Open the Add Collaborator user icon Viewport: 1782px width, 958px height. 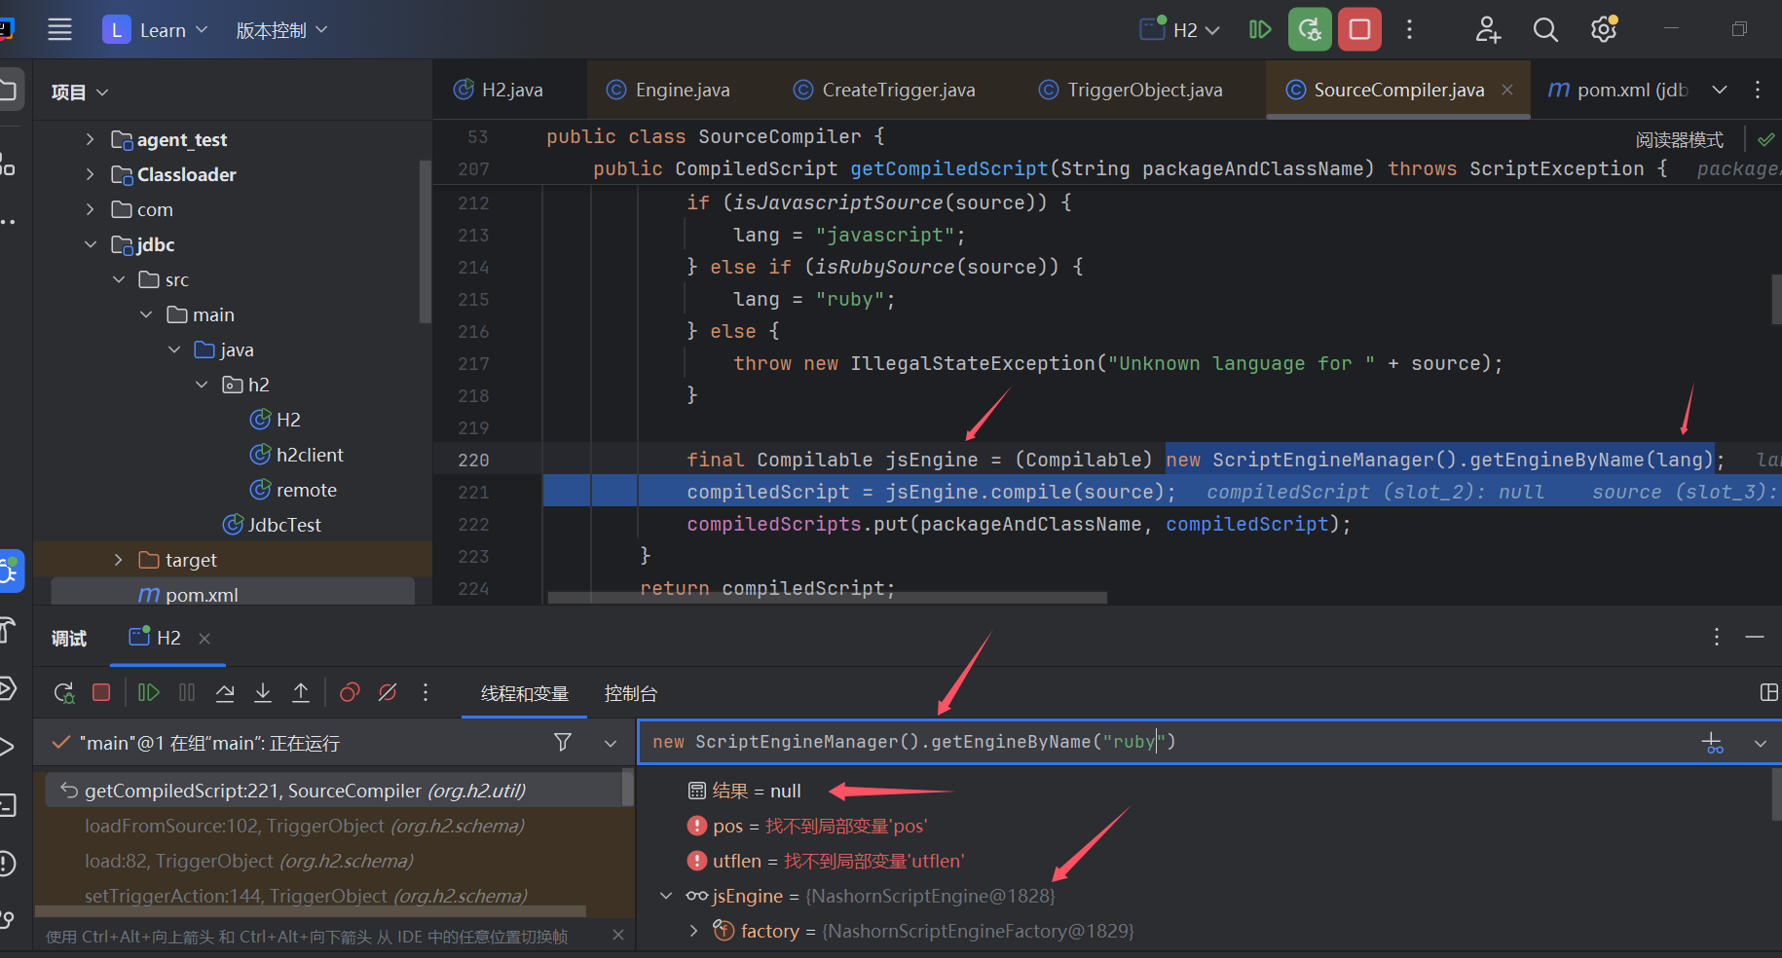pos(1488,30)
